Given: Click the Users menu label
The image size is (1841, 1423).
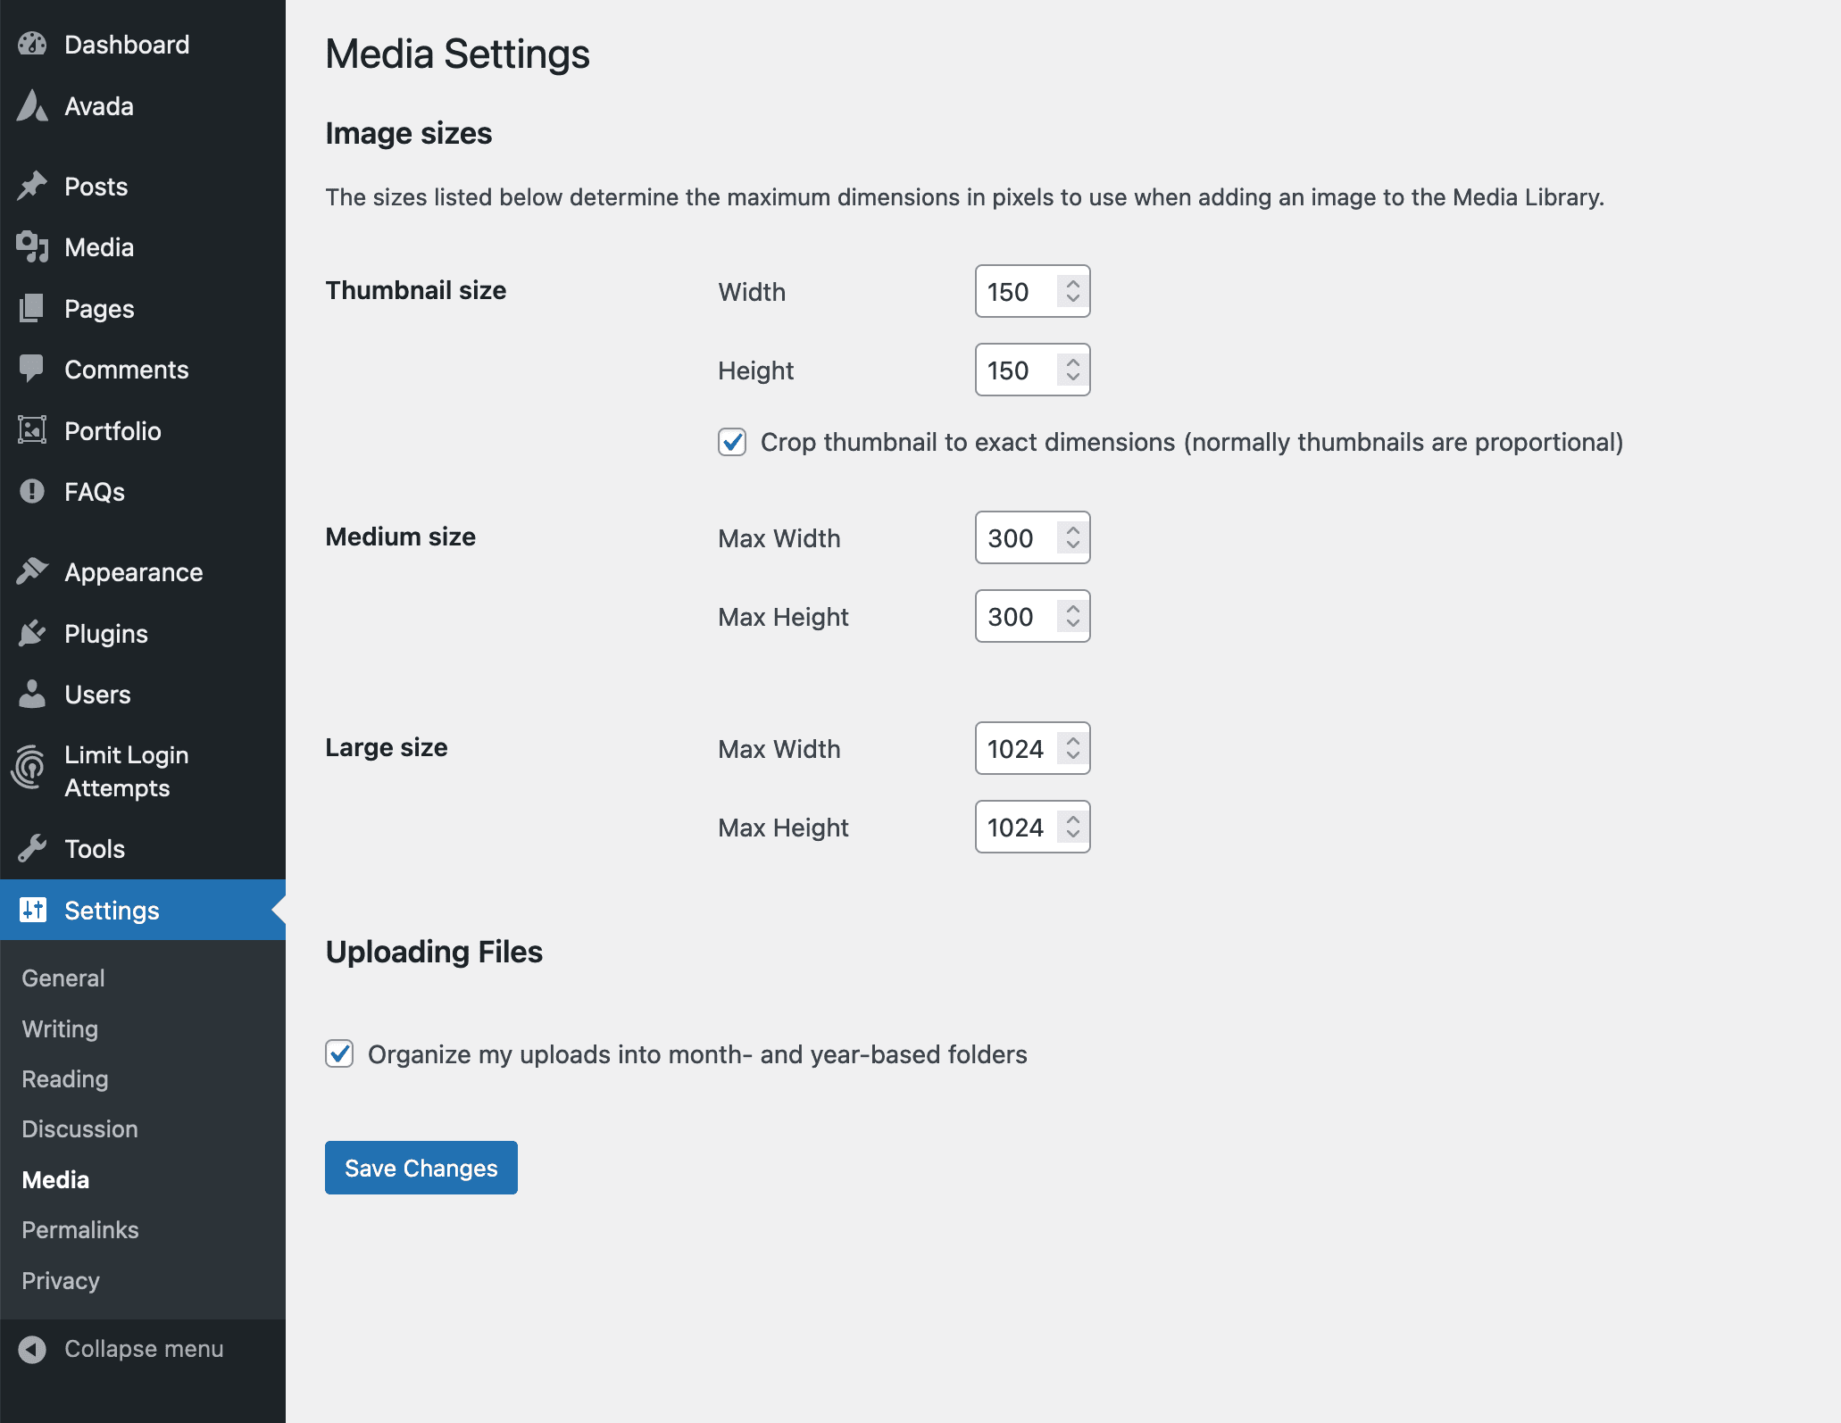Looking at the screenshot, I should click(x=97, y=695).
